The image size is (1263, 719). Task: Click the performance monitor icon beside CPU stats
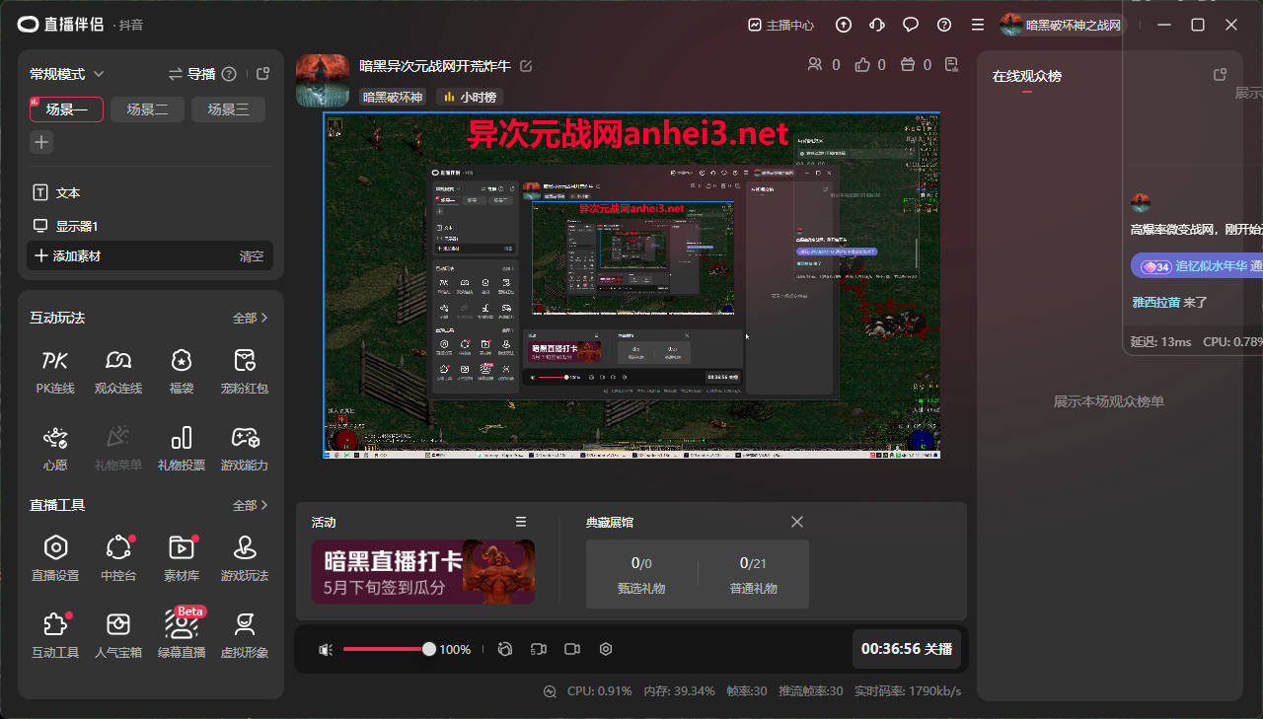click(x=550, y=691)
